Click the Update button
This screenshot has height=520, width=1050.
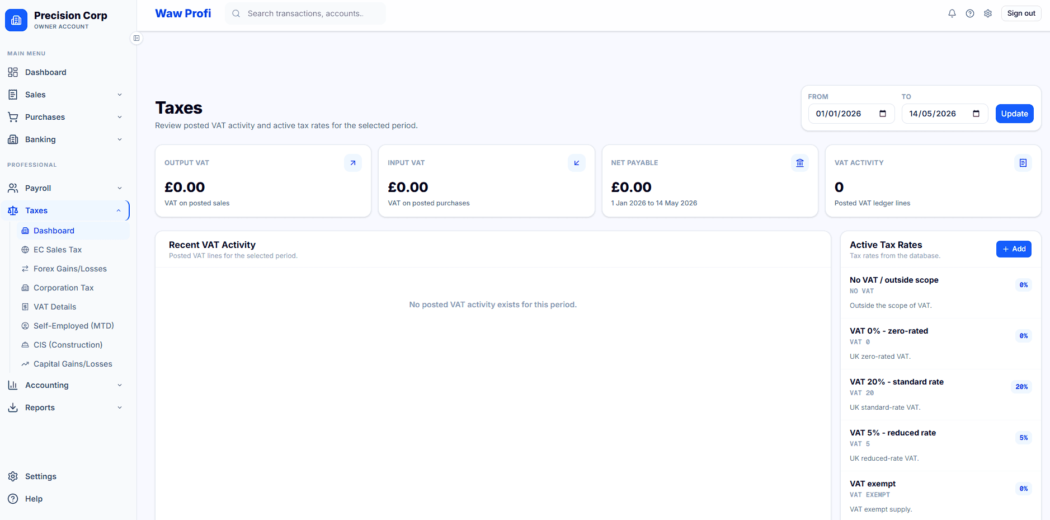(x=1014, y=114)
